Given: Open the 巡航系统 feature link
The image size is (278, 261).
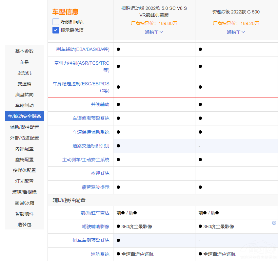Looking at the screenshot, I should [x=100, y=254].
